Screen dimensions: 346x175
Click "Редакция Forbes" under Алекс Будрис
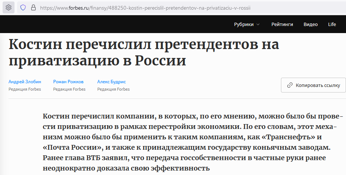tap(113, 89)
